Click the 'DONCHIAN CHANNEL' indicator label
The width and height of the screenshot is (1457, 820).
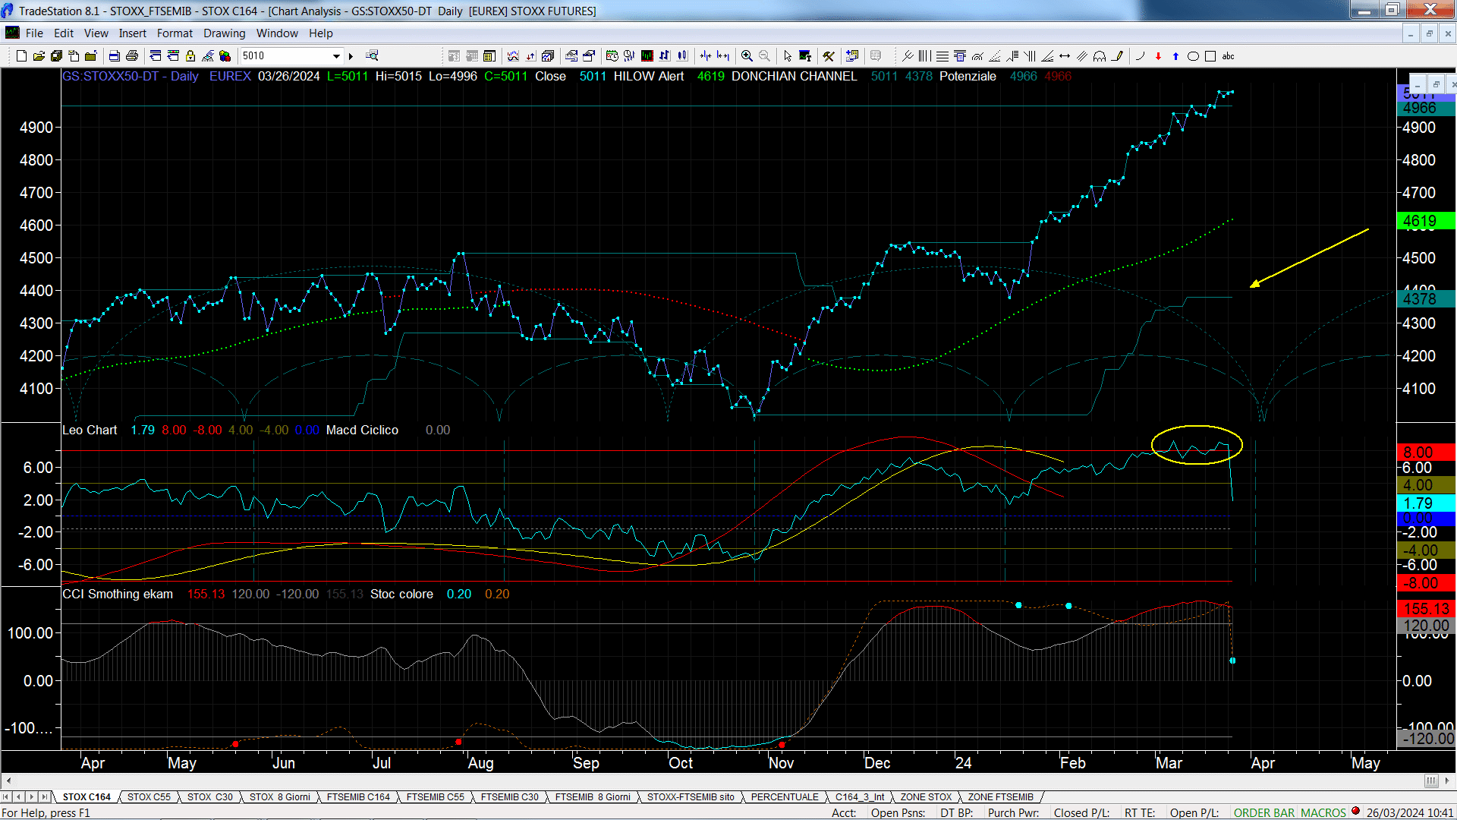tap(794, 77)
